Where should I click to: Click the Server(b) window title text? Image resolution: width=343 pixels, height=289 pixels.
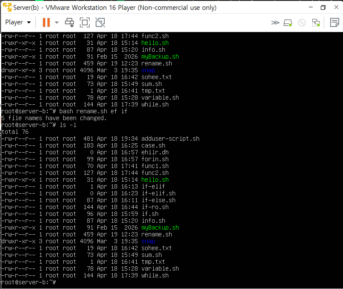point(115,7)
